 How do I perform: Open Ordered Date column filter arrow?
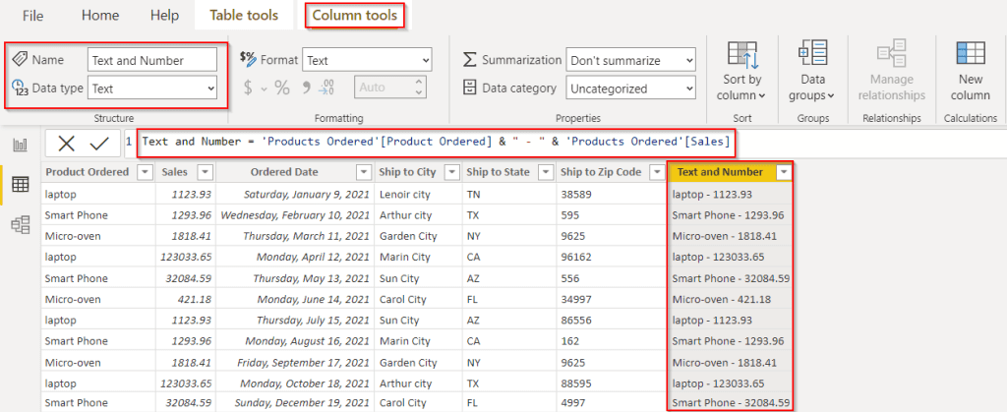pos(364,172)
